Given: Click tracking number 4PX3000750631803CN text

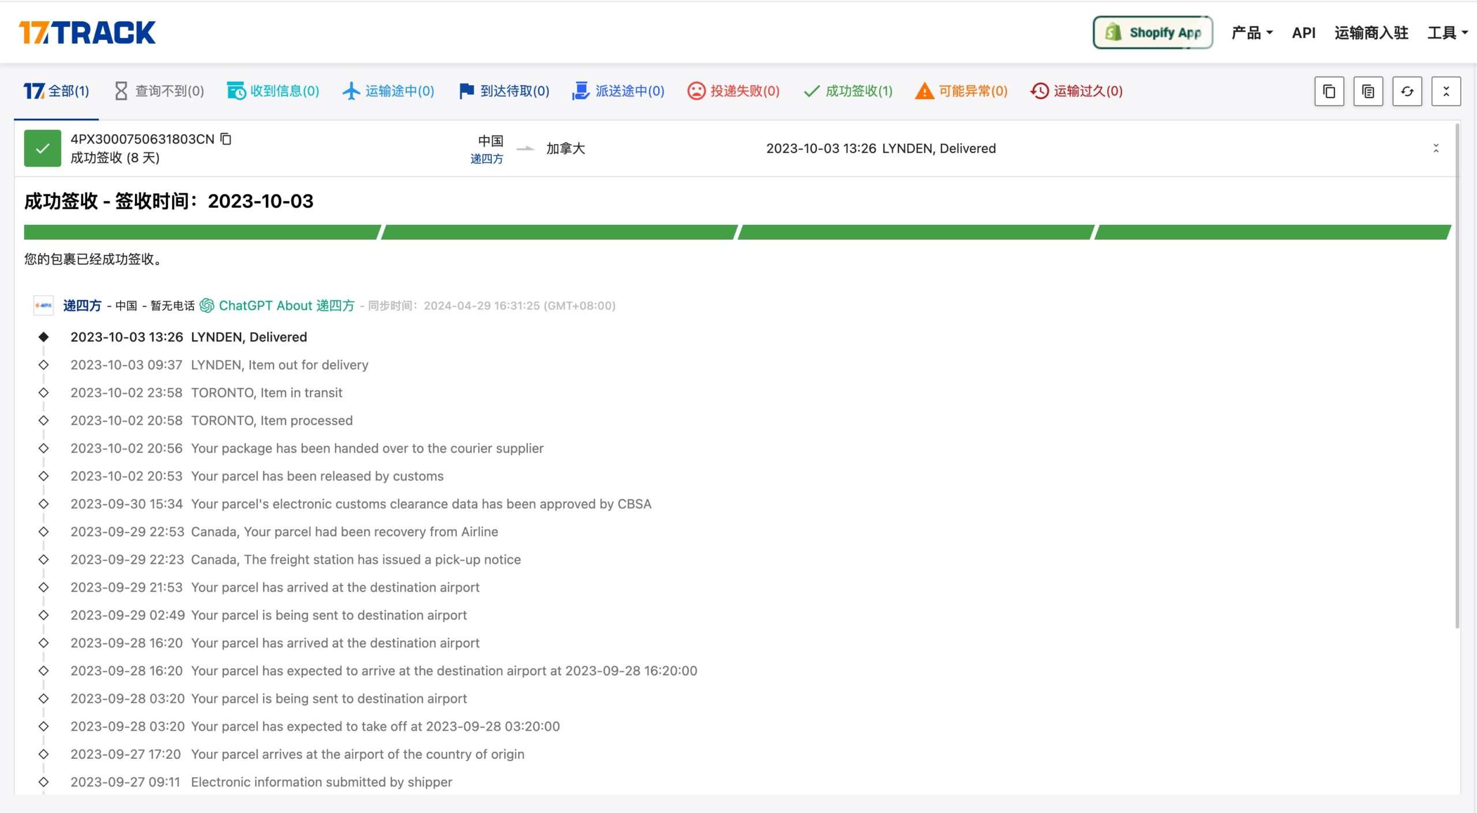Looking at the screenshot, I should [x=143, y=139].
